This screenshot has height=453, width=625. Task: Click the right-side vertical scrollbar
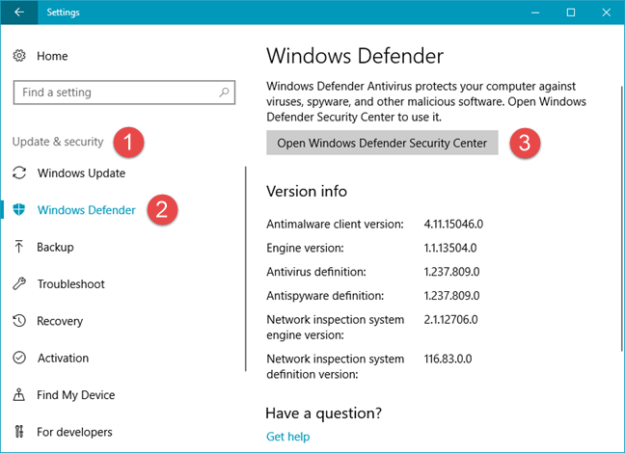point(621,219)
